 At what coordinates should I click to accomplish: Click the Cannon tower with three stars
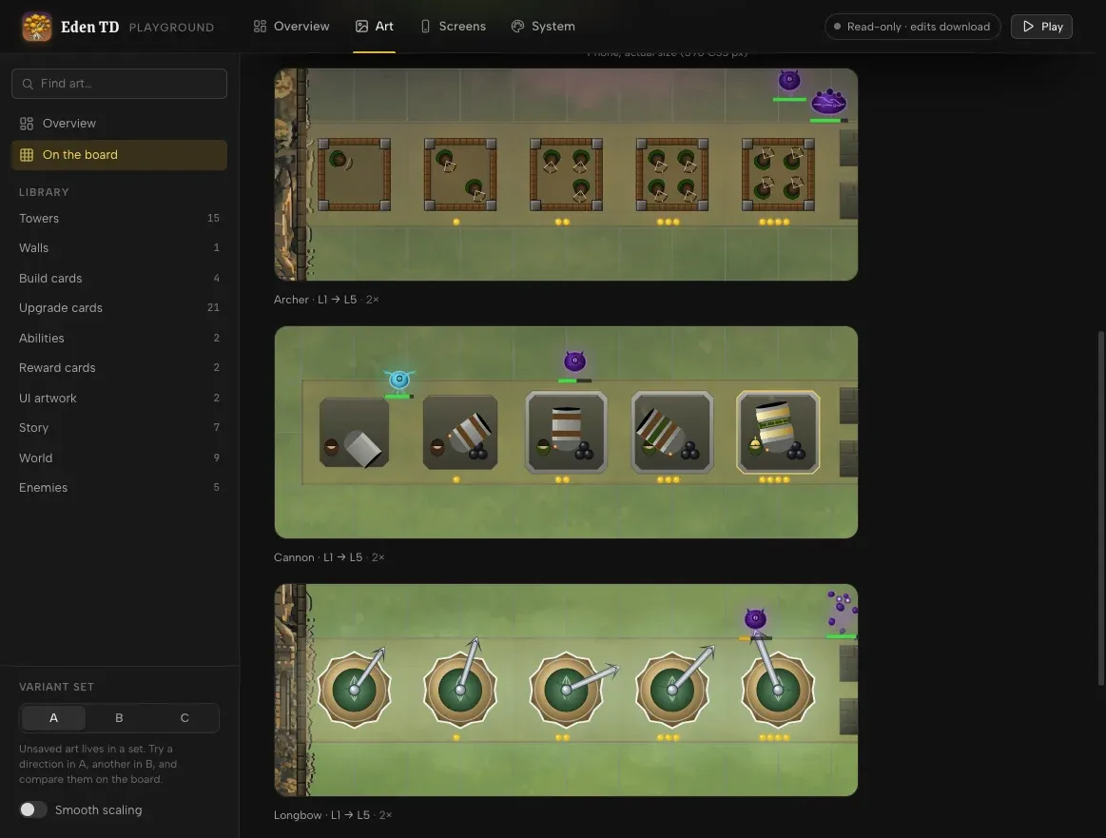[672, 432]
